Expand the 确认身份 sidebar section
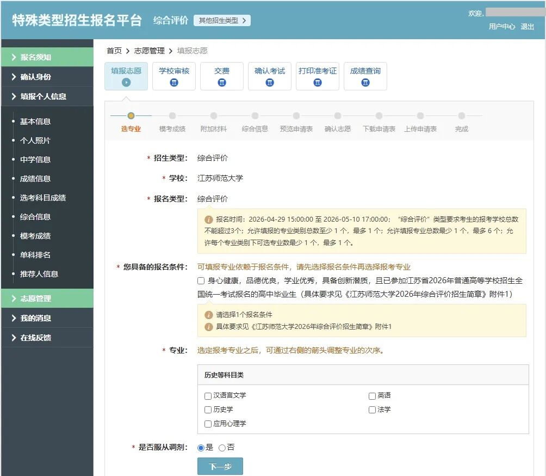This screenshot has height=476, width=546. [47, 77]
